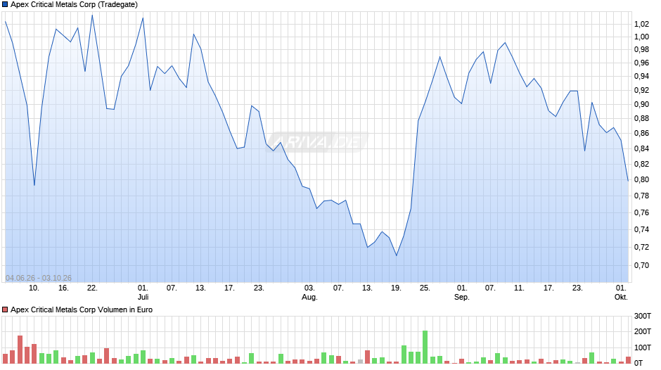Click the '0,72' price axis label
This screenshot has height=370, width=661.
(x=641, y=247)
